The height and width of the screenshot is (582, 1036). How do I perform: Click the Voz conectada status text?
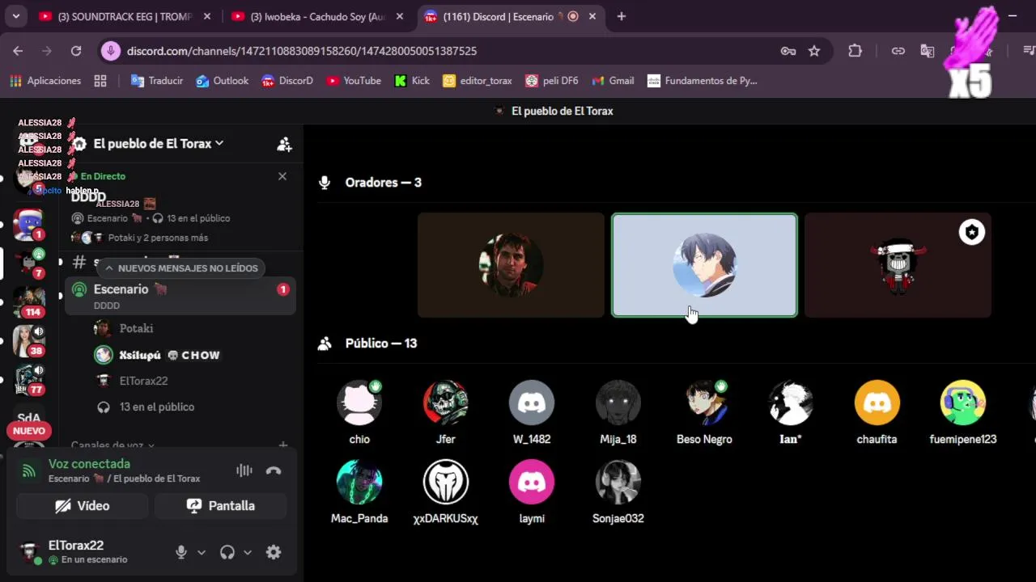89,464
